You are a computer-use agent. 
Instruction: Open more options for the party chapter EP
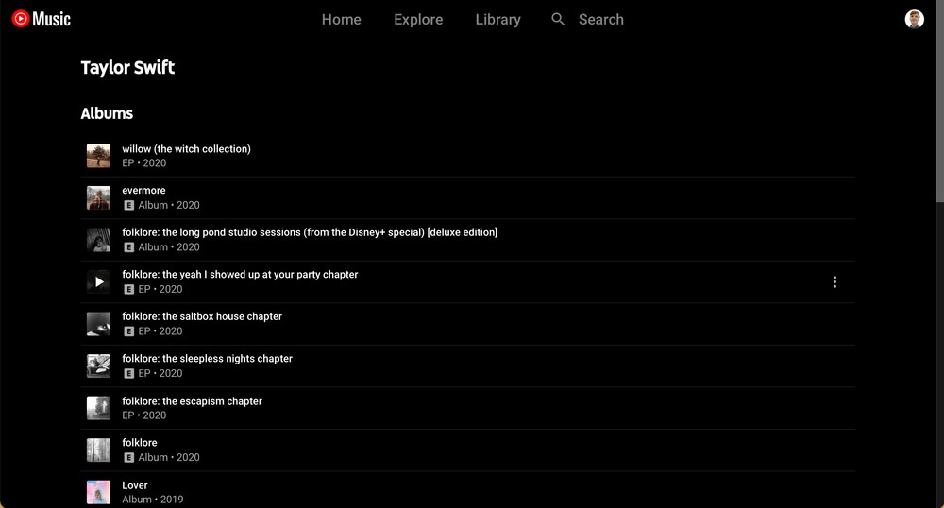(x=834, y=281)
